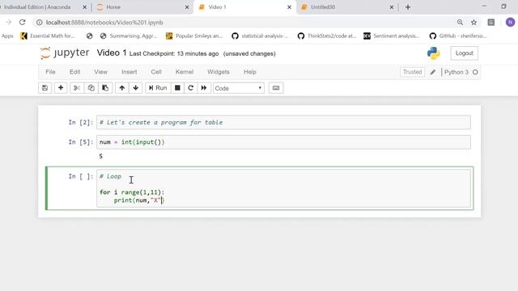Click the Trusted notebook button
Image resolution: width=518 pixels, height=291 pixels.
412,72
